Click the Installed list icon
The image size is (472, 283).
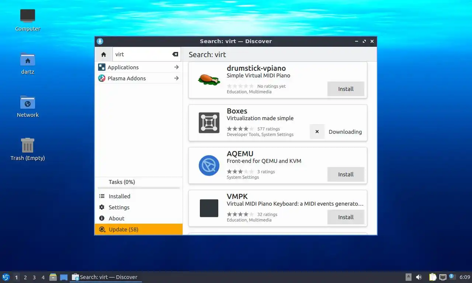102,196
